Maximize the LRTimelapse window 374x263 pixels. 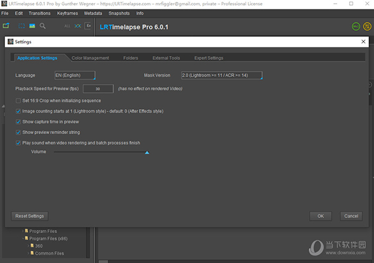click(351, 4)
